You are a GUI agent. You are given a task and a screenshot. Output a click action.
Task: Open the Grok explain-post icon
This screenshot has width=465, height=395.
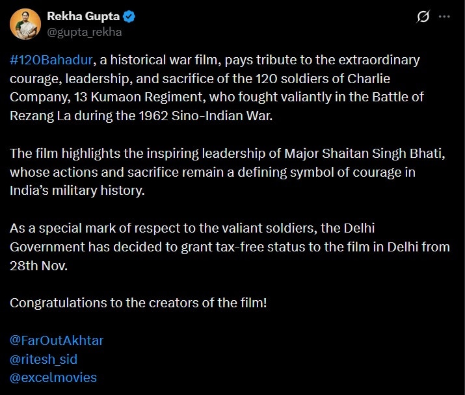tap(423, 17)
